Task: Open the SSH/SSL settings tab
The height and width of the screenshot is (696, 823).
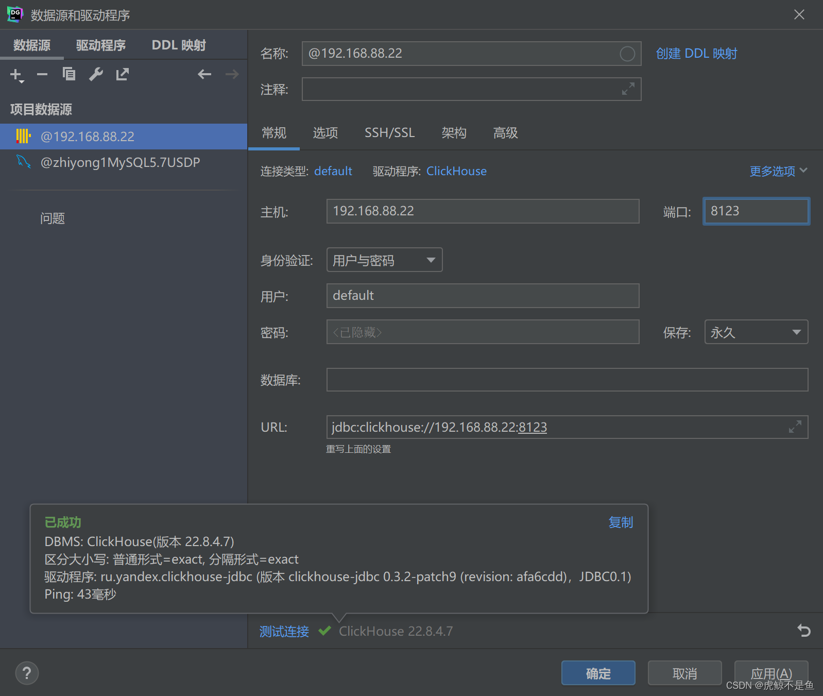Action: (390, 133)
